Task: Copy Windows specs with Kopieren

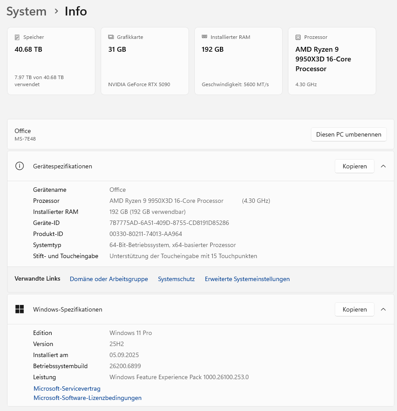Action: click(x=354, y=309)
